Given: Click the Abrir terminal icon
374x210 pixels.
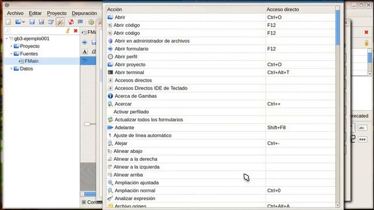Looking at the screenshot, I should pyautogui.click(x=110, y=72).
